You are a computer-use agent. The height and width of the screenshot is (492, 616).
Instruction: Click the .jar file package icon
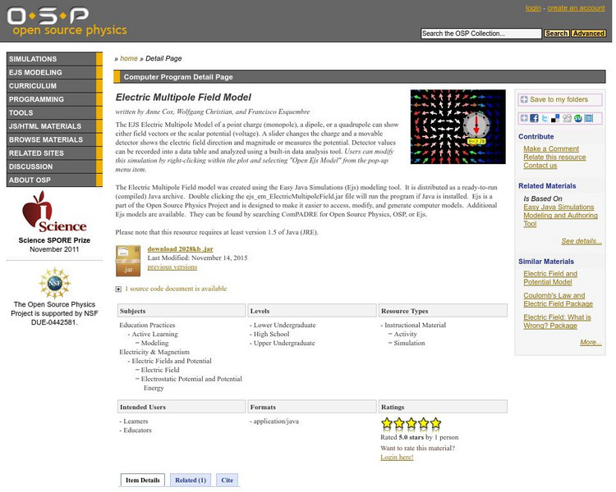(128, 261)
